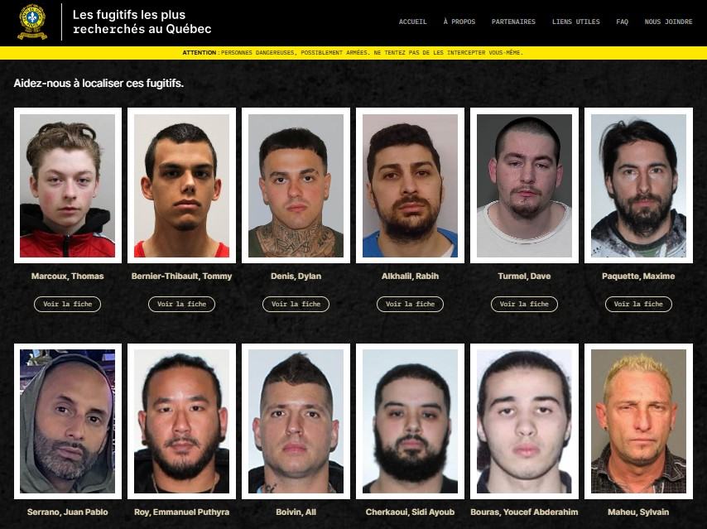The width and height of the screenshot is (707, 529).
Task: Open Voir la fiche for Alkhalil, Rabih
Action: click(x=410, y=304)
